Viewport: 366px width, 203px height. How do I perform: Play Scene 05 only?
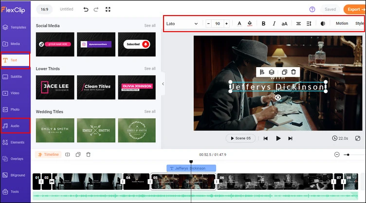click(x=240, y=138)
